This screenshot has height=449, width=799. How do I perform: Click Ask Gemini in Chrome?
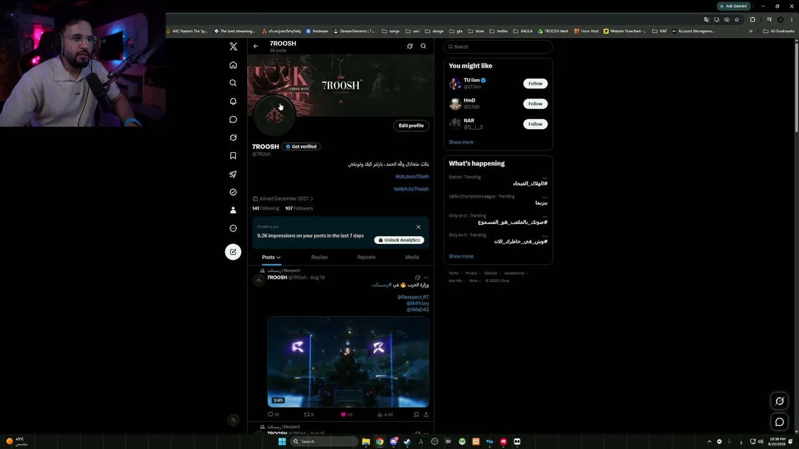734,6
